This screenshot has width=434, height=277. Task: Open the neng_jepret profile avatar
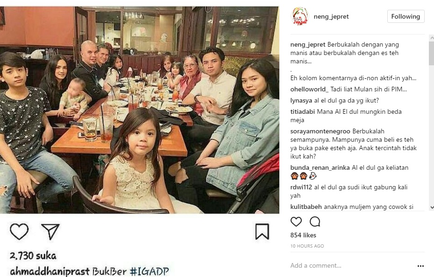point(300,17)
